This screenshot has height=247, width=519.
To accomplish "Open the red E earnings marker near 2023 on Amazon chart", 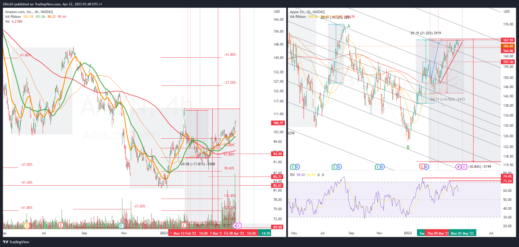I will pos(184,225).
